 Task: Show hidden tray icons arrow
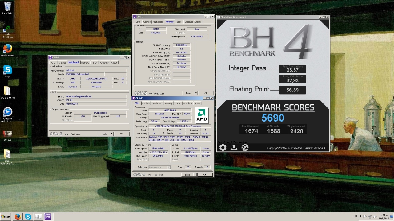pos(360,217)
